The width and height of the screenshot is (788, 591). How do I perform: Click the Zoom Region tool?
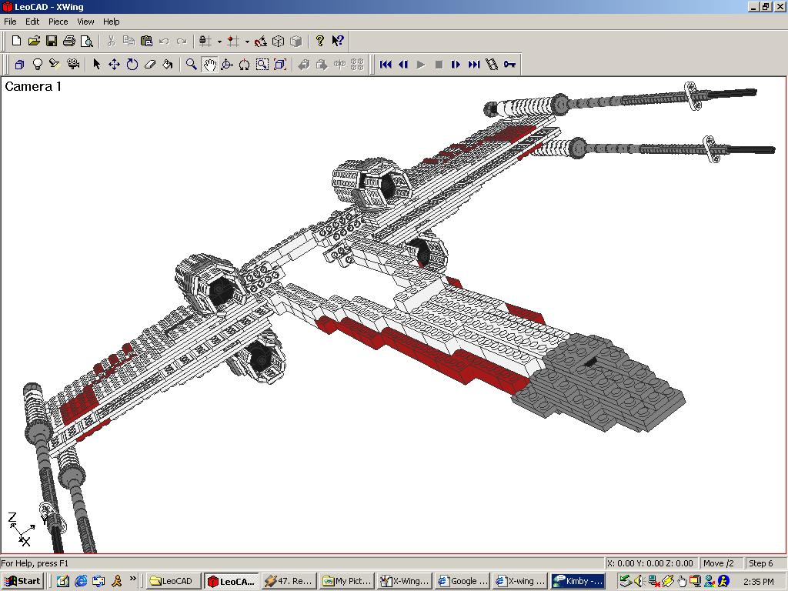262,65
